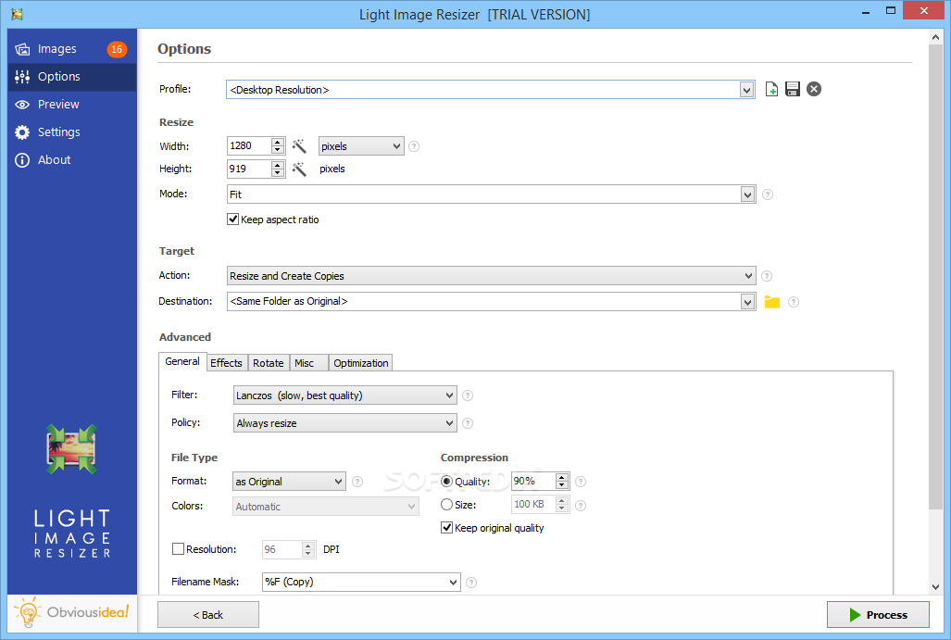Open the Action dropdown
The image size is (951, 640).
click(x=492, y=276)
